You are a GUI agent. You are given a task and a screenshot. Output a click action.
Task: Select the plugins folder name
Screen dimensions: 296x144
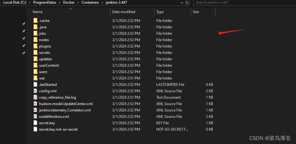tap(45, 46)
